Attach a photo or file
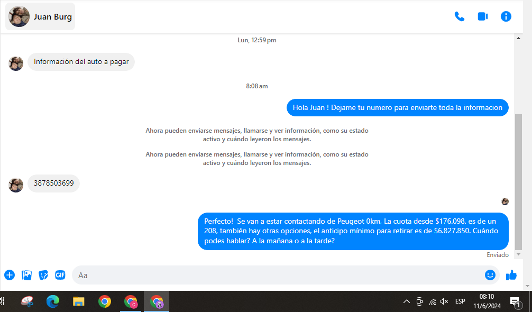This screenshot has height=312, width=532. [x=26, y=275]
